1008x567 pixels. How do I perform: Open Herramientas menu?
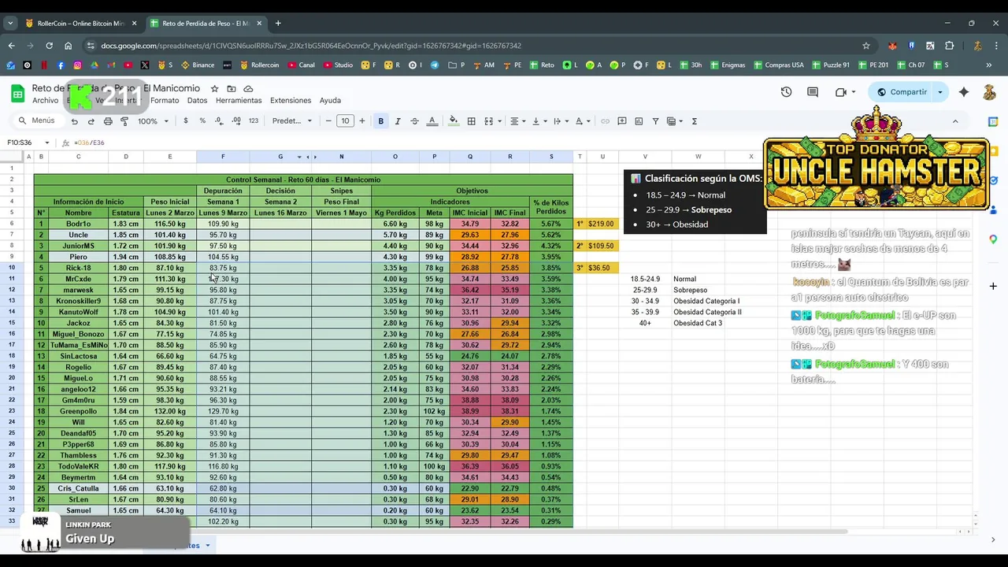click(x=239, y=101)
